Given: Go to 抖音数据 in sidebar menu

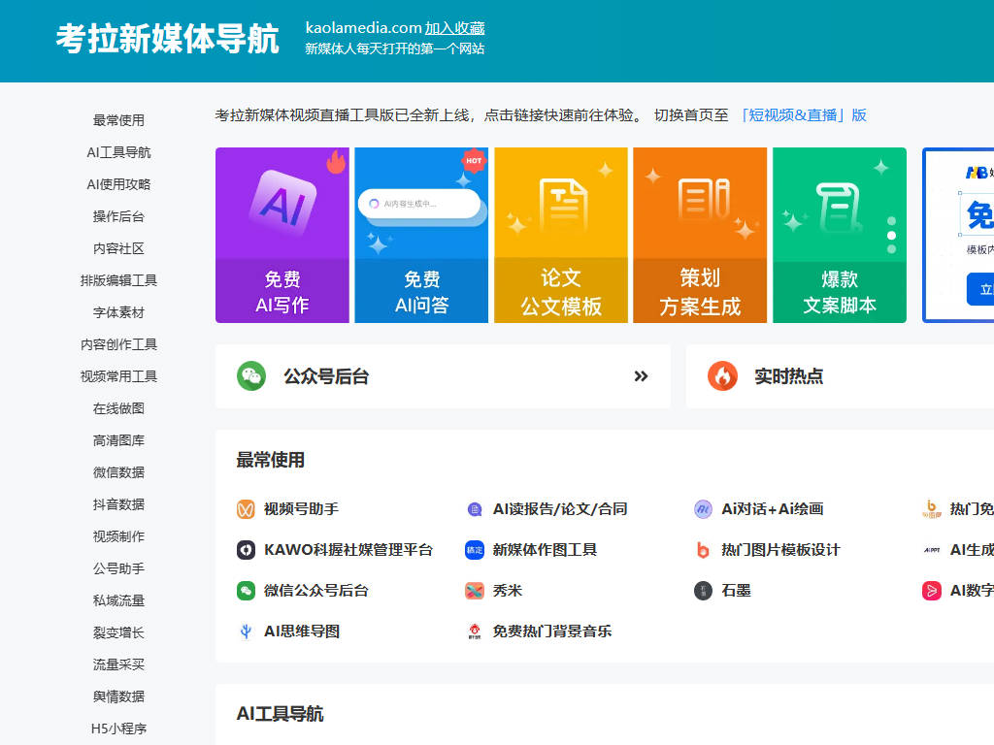Looking at the screenshot, I should click(x=118, y=504).
